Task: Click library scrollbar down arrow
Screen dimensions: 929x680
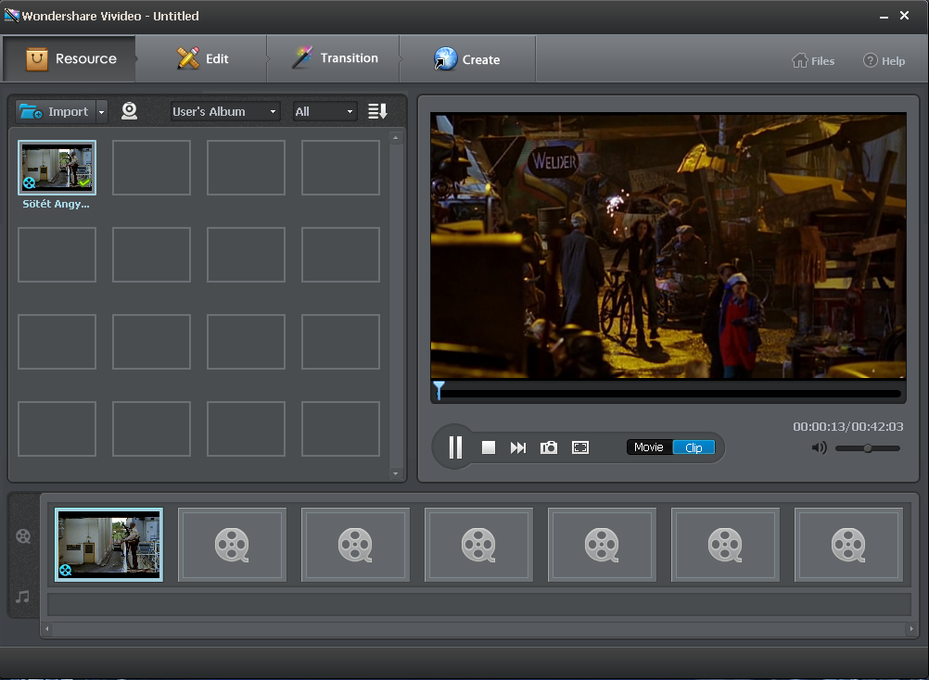Action: pyautogui.click(x=396, y=473)
